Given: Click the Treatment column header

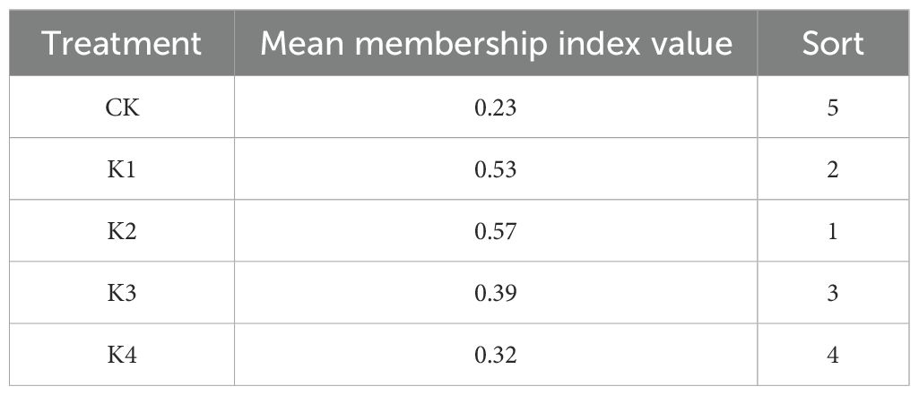Looking at the screenshot, I should click(122, 43).
